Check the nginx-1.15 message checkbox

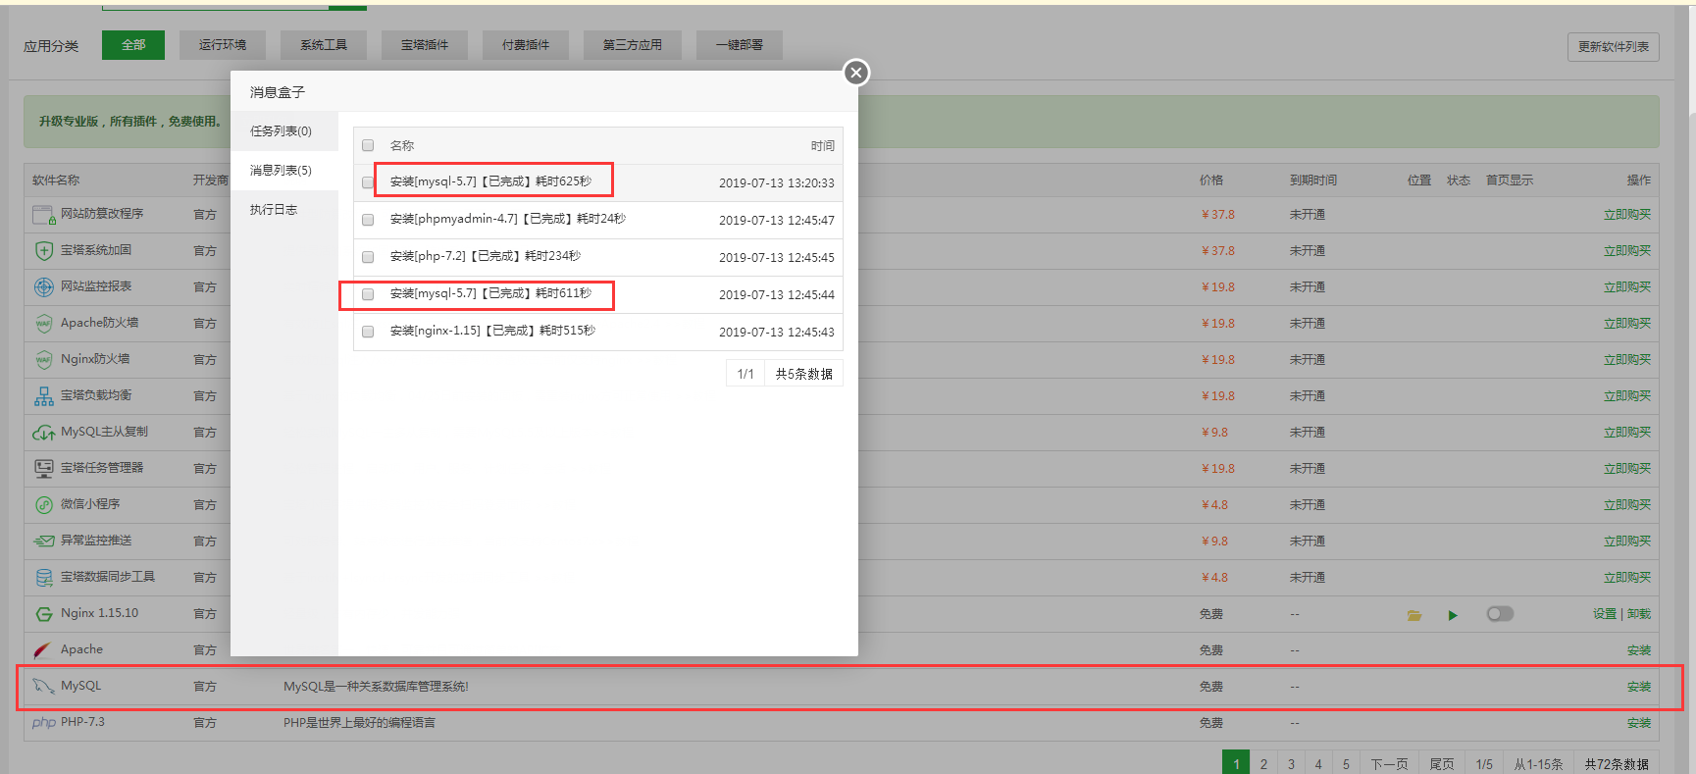pos(368,332)
